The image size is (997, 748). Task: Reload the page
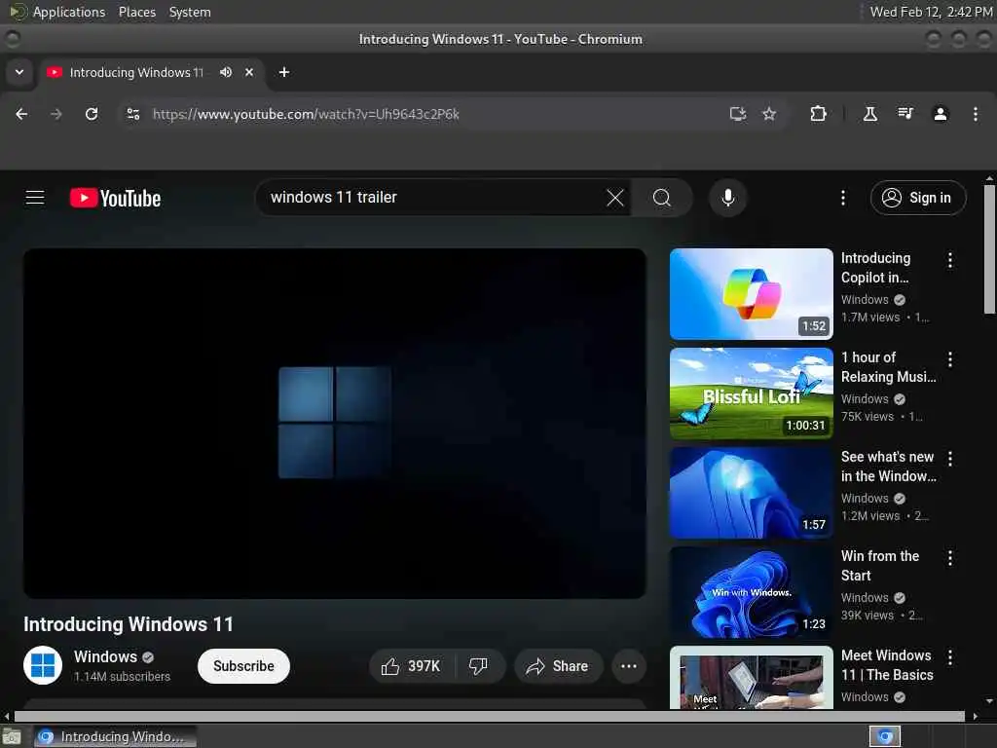(x=92, y=114)
